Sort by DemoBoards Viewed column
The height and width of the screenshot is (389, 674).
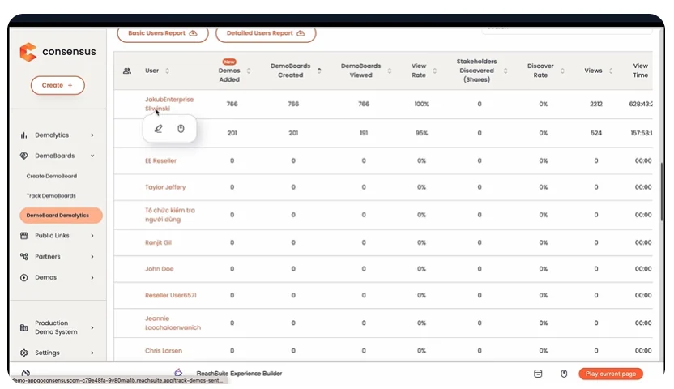(x=390, y=71)
